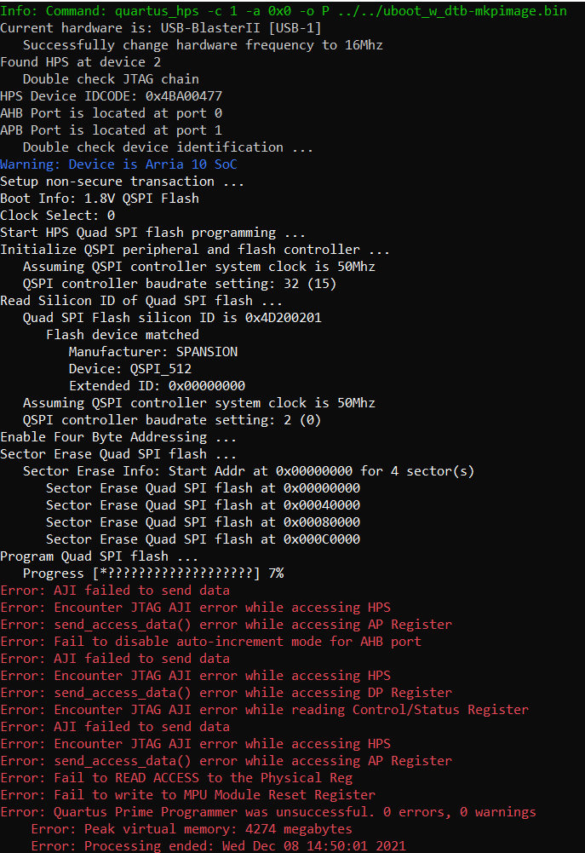This screenshot has height=853, width=585.
Task: Click the silicon ID 0x4D200201 line
Action: 172,318
